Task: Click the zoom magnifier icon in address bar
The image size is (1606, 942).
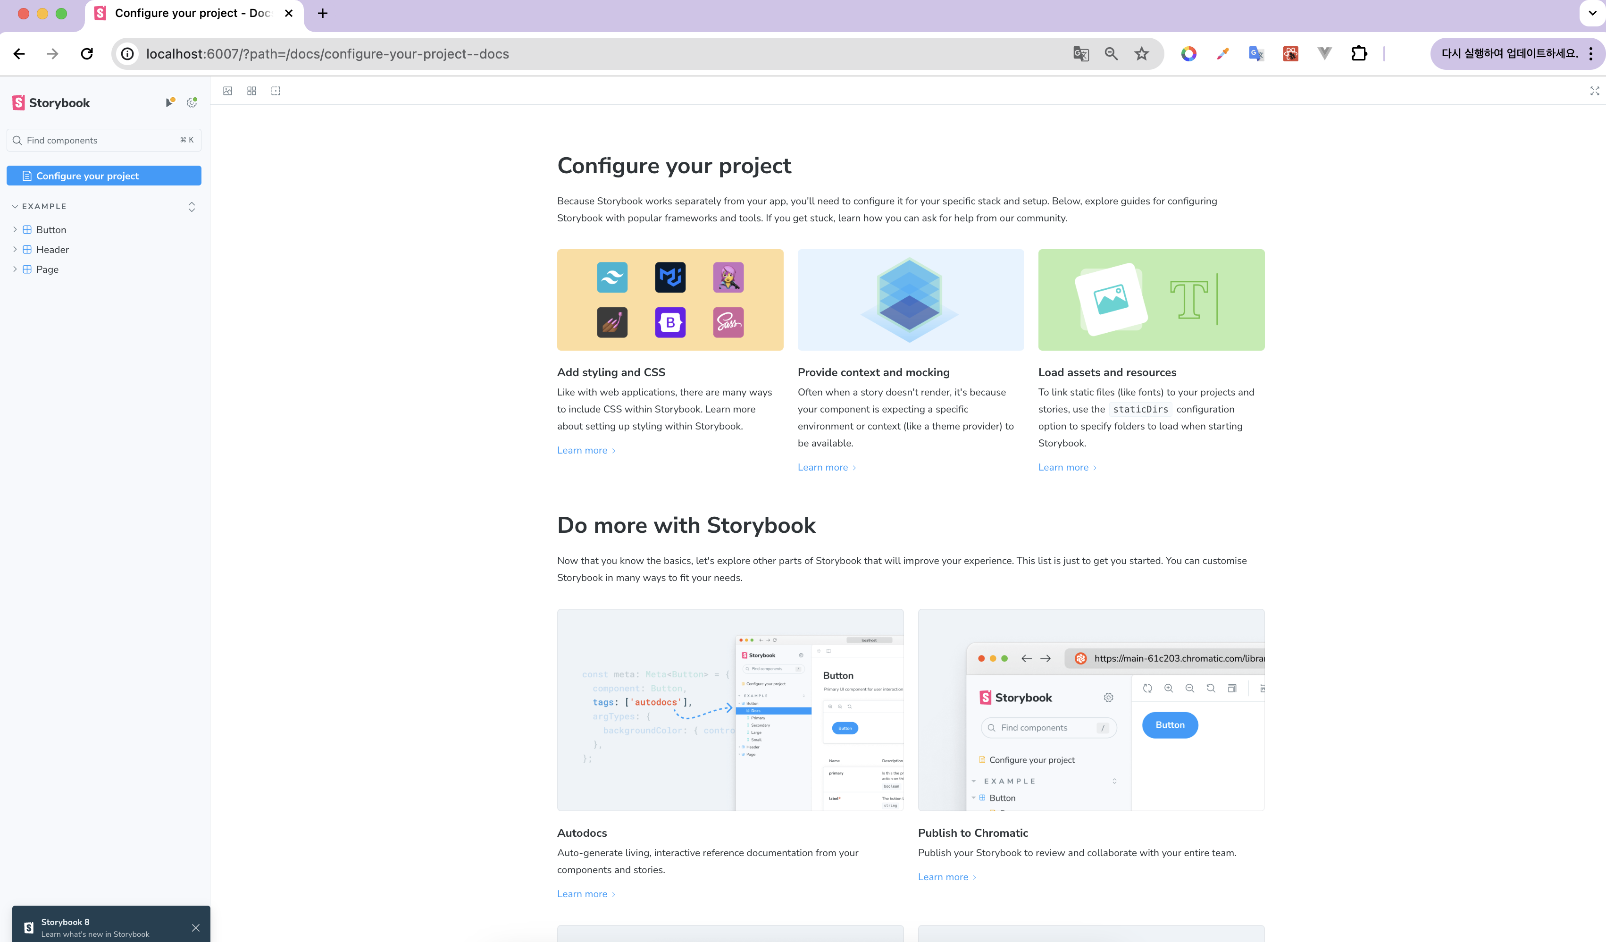Action: [x=1112, y=54]
